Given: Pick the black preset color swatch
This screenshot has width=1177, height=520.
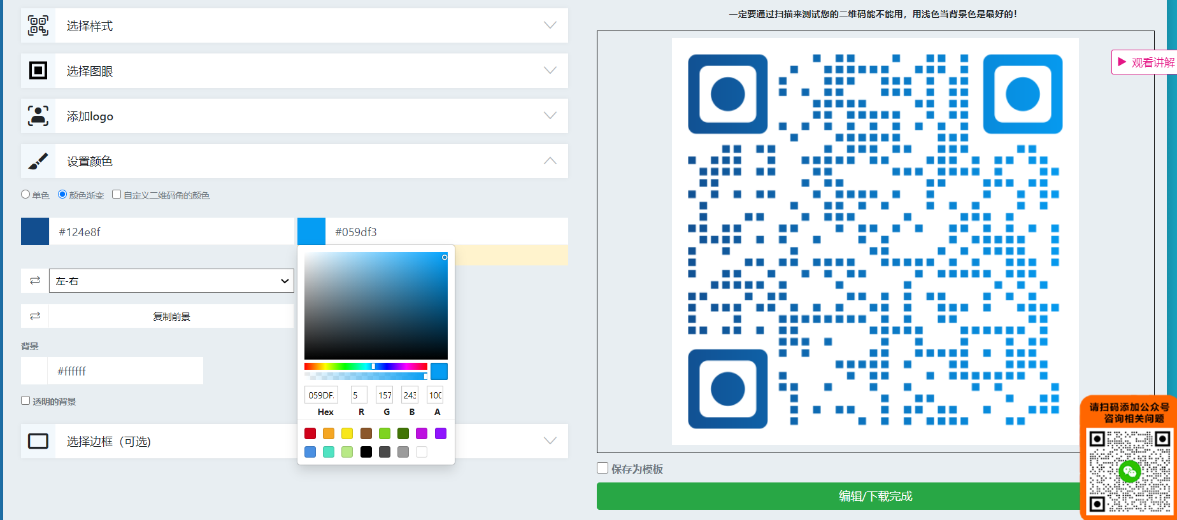Looking at the screenshot, I should point(366,452).
